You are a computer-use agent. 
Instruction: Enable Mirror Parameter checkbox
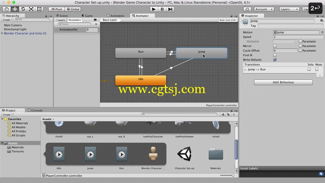point(300,46)
